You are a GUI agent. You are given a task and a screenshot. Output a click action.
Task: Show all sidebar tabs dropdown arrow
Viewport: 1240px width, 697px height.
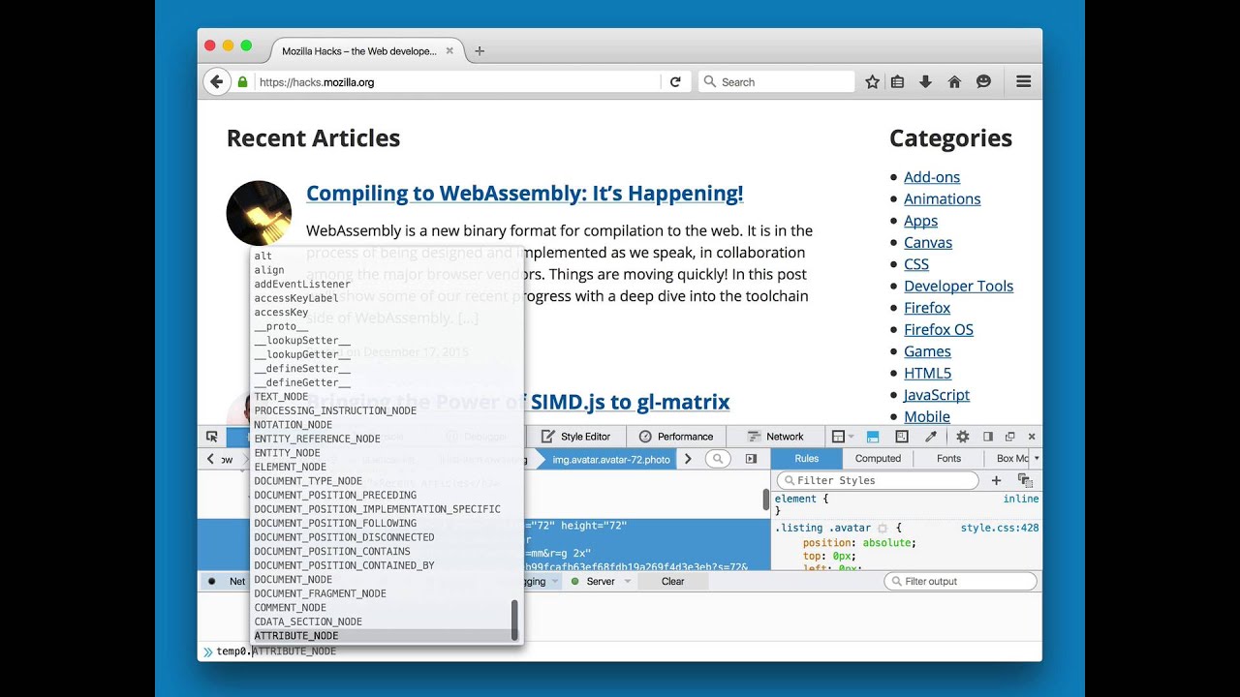tap(1037, 459)
